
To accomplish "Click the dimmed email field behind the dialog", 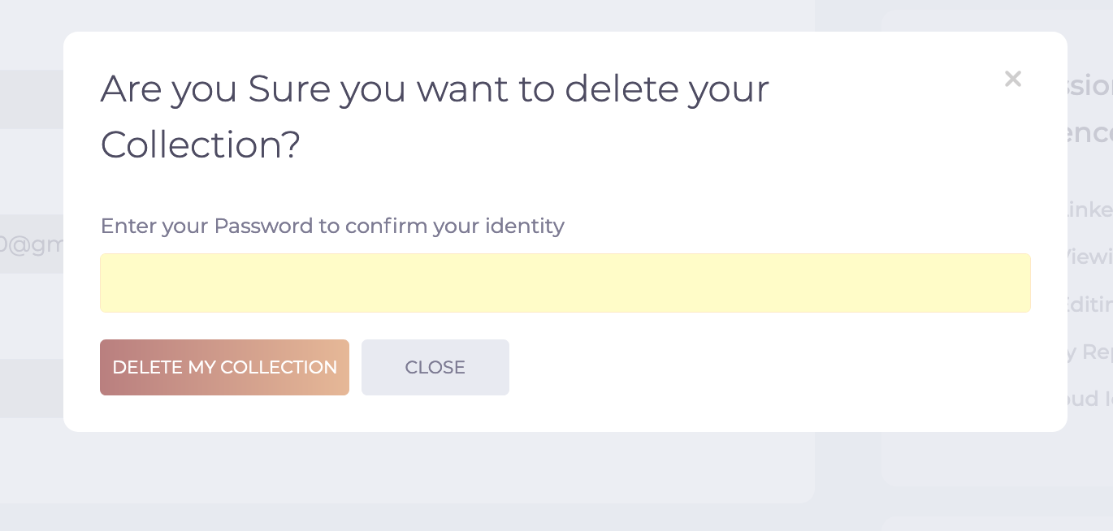I will tap(31, 244).
